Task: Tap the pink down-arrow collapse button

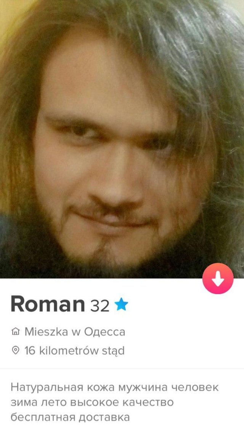Action: (218, 278)
